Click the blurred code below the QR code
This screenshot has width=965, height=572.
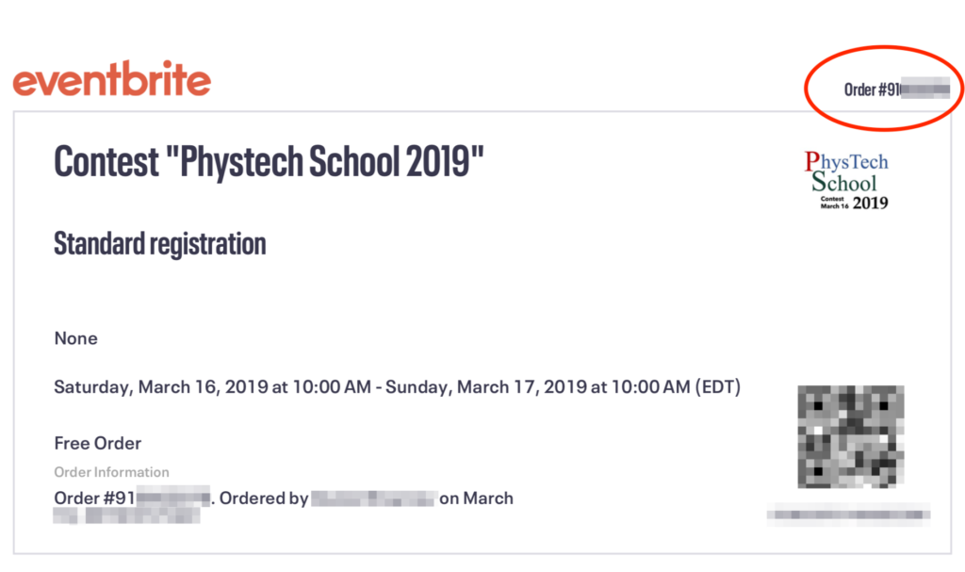coord(849,515)
